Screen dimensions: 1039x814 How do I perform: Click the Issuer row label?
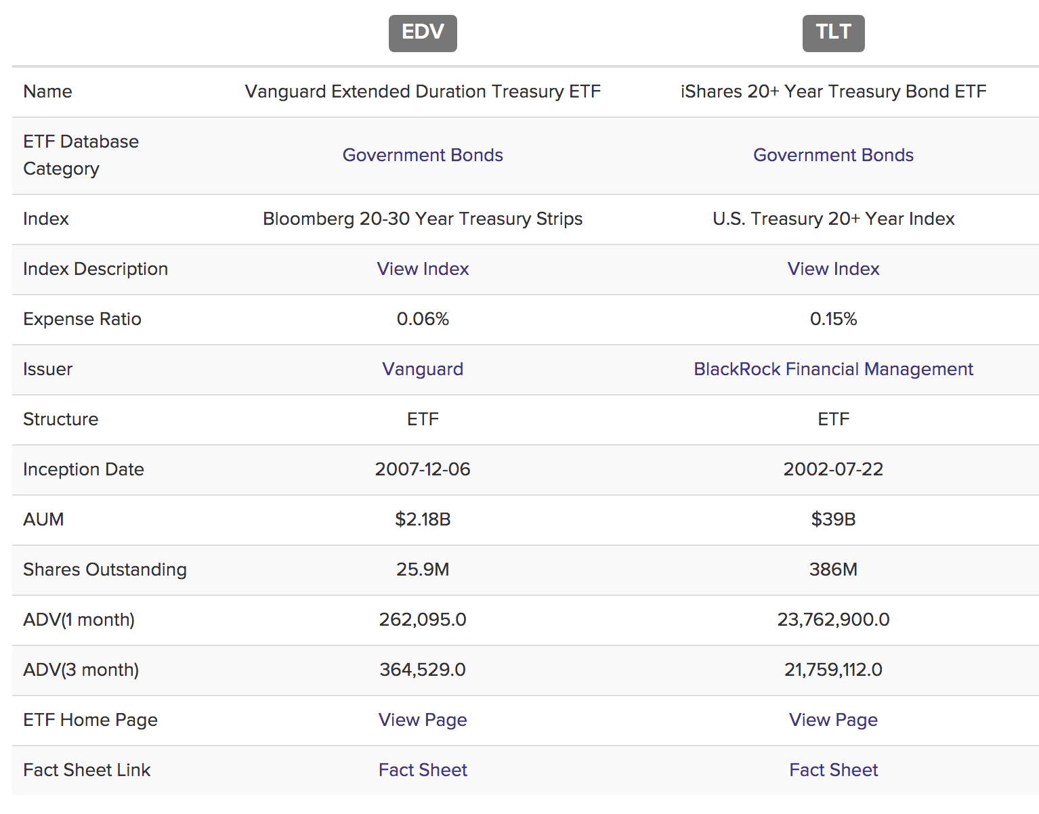click(x=47, y=369)
